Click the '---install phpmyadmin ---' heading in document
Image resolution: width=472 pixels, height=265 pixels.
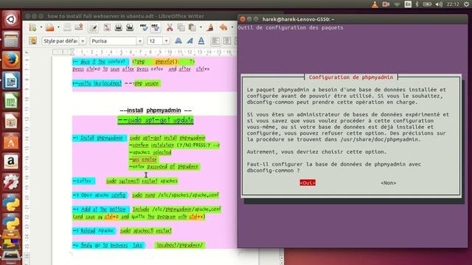point(156,110)
